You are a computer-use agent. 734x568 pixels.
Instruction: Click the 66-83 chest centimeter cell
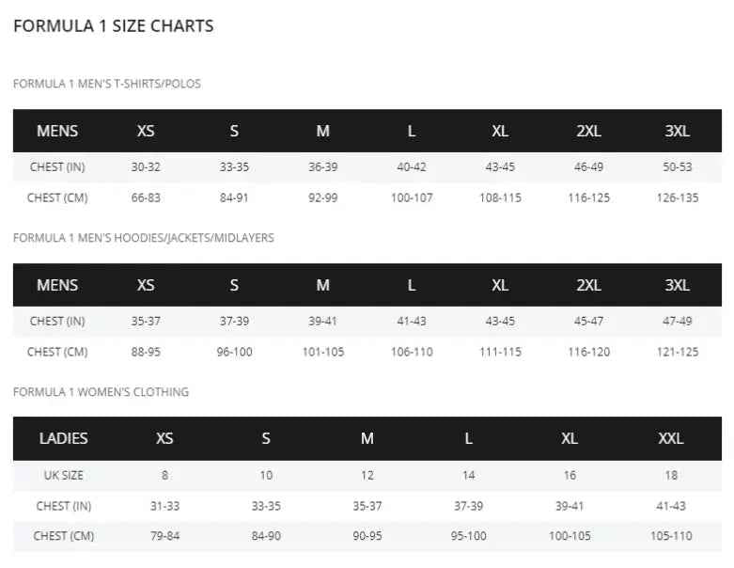[146, 197]
